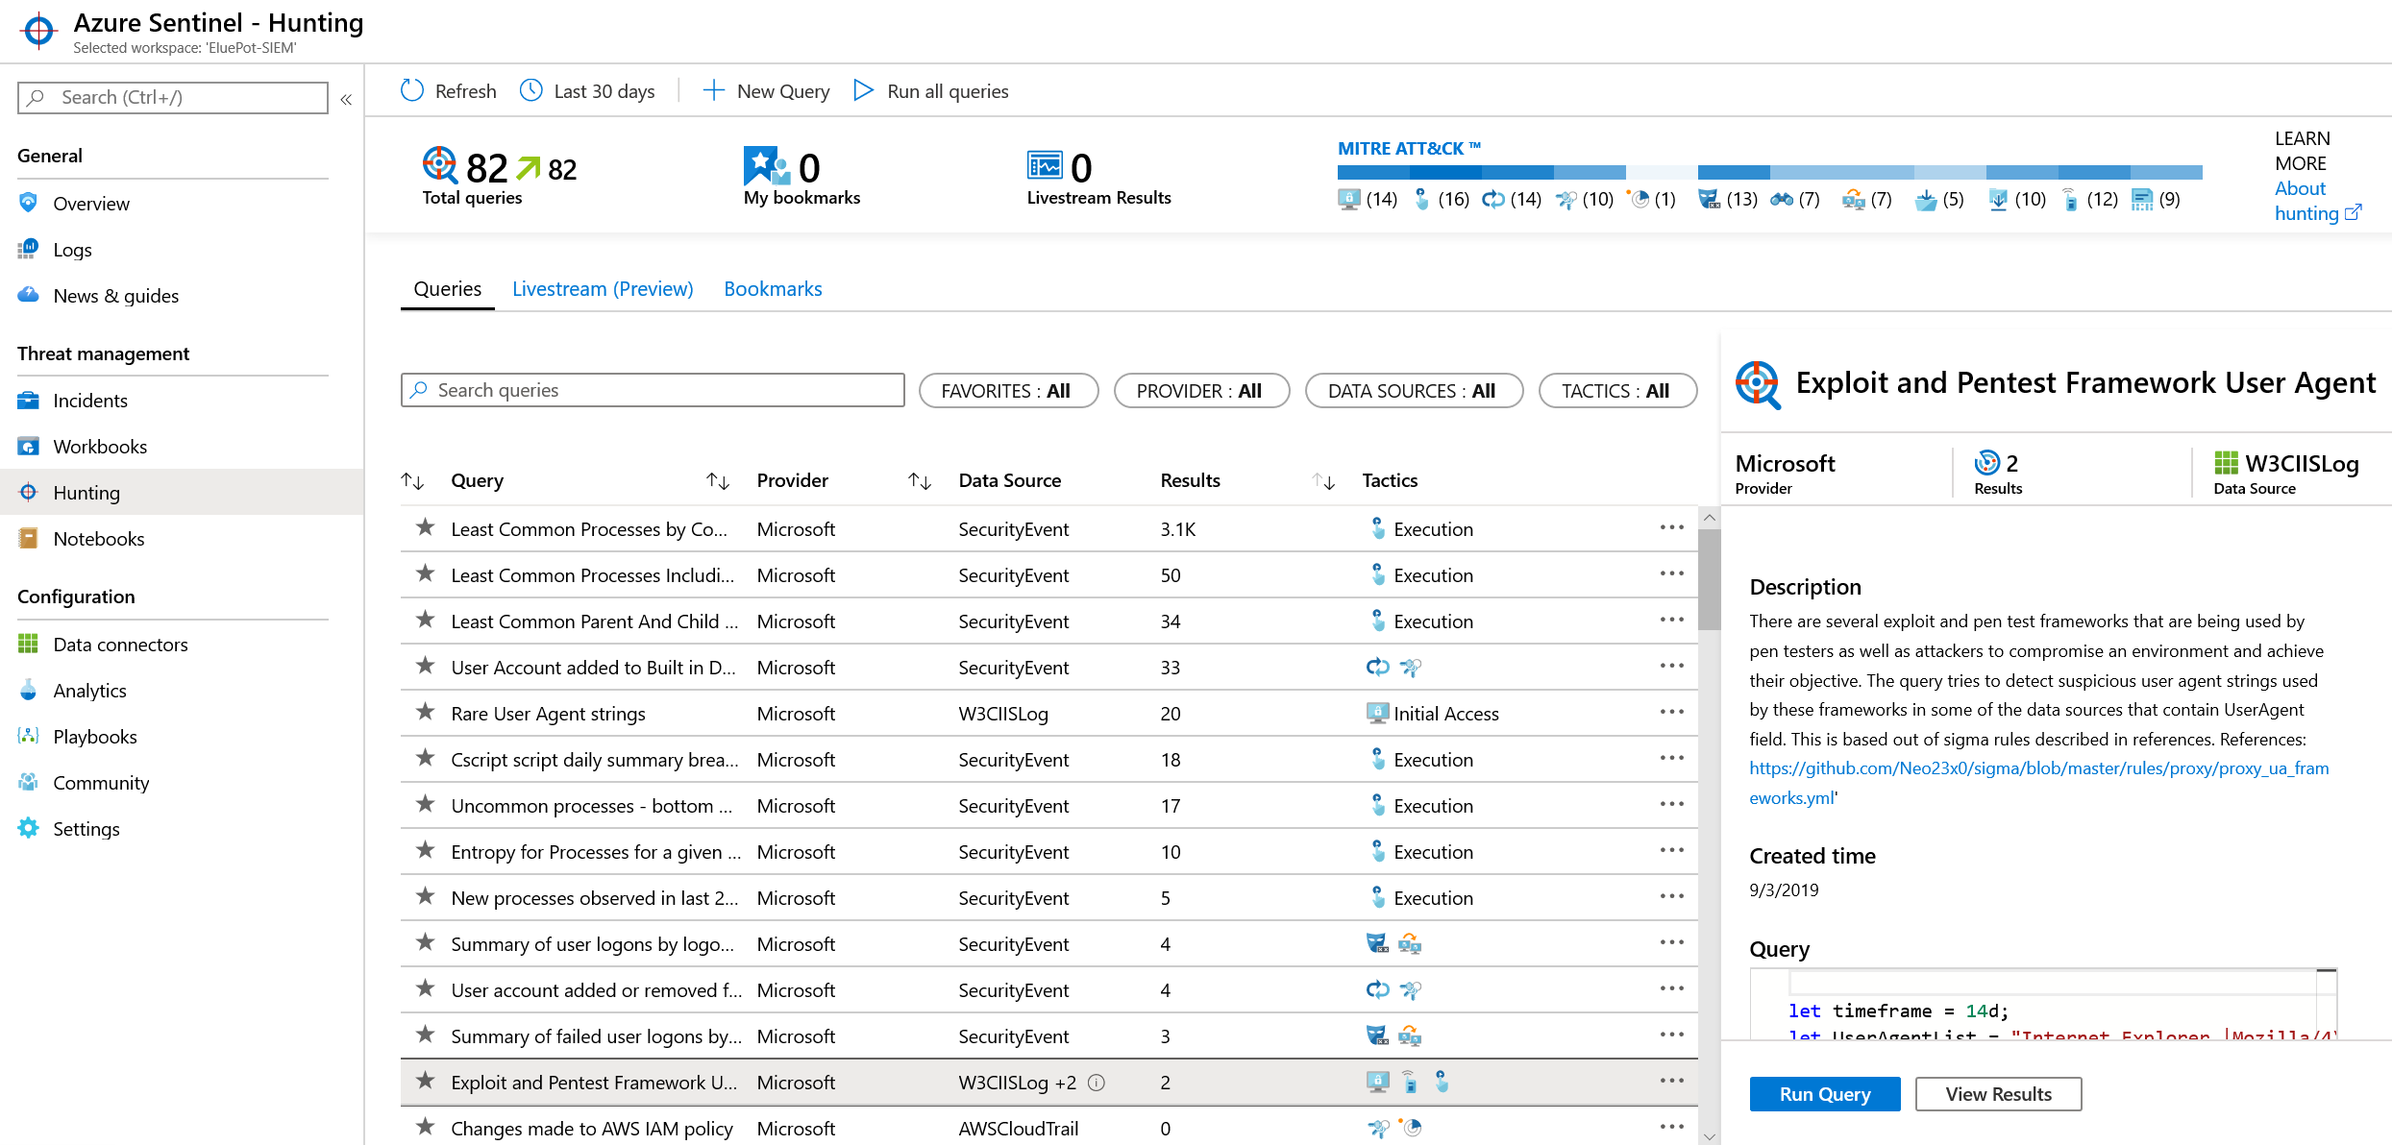Open Logs from sidebar
This screenshot has width=2392, height=1145.
72,249
